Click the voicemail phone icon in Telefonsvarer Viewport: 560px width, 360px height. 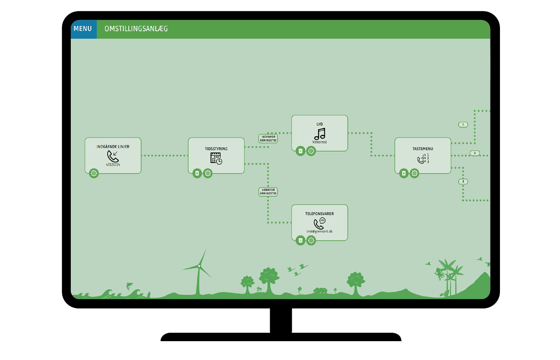pyautogui.click(x=319, y=223)
